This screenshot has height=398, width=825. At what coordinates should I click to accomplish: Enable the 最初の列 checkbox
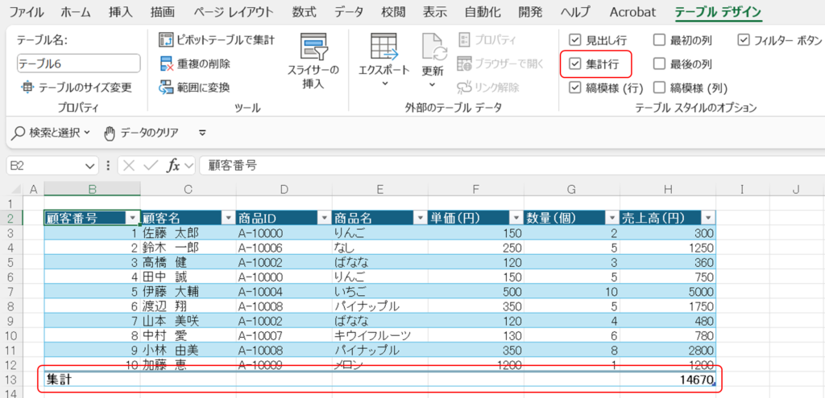click(659, 39)
